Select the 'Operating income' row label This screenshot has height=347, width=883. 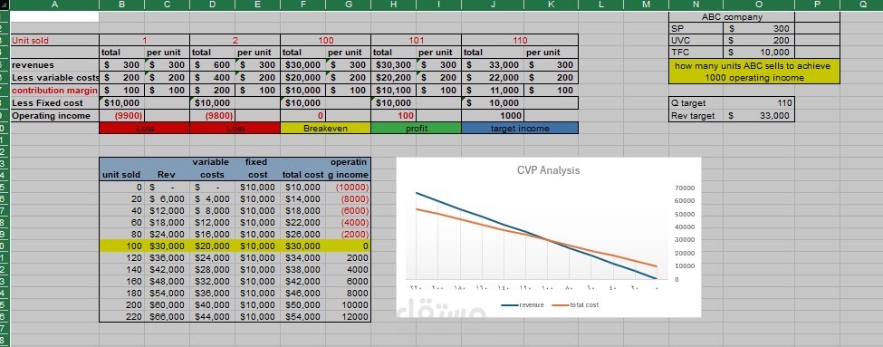click(54, 115)
